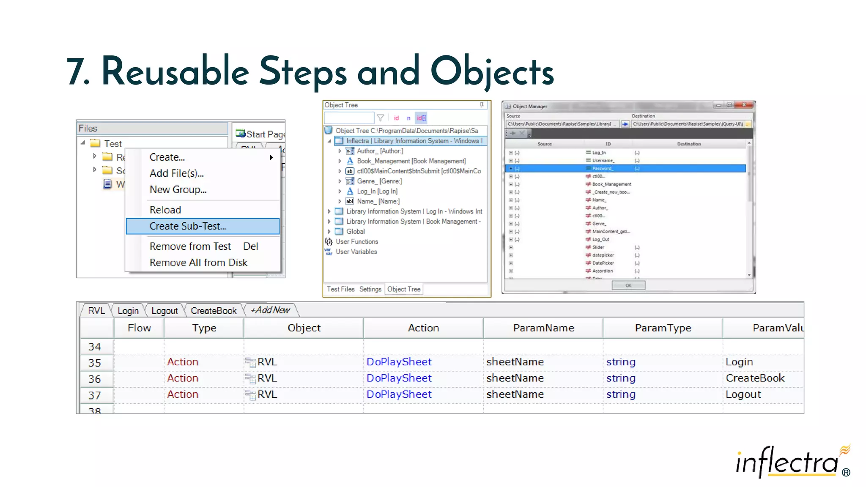Pin the Object Tree panel
The width and height of the screenshot is (866, 487).
(482, 105)
